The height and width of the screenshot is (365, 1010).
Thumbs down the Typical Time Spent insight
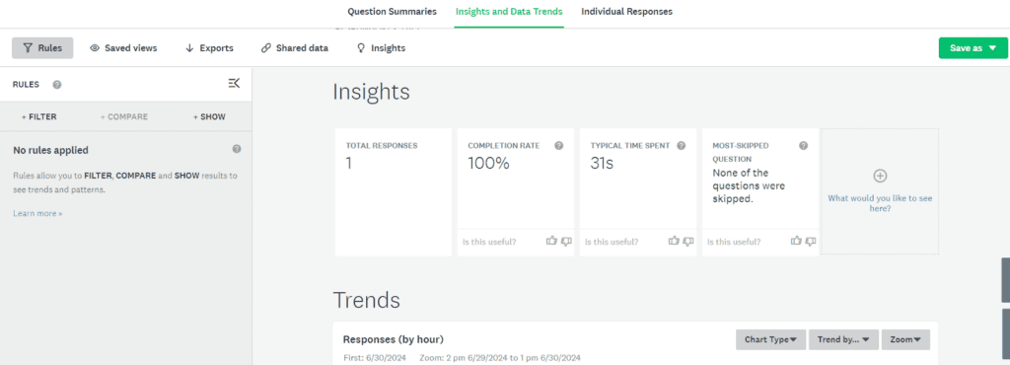pos(688,242)
